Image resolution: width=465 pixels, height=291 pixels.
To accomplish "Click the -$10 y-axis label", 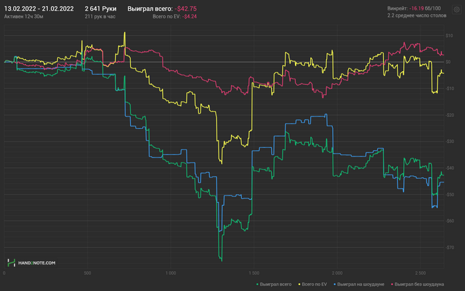I will click(x=449, y=88).
